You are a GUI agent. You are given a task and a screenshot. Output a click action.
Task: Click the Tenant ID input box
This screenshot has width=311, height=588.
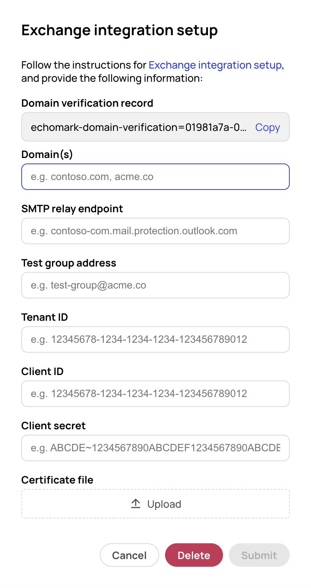[155, 339]
